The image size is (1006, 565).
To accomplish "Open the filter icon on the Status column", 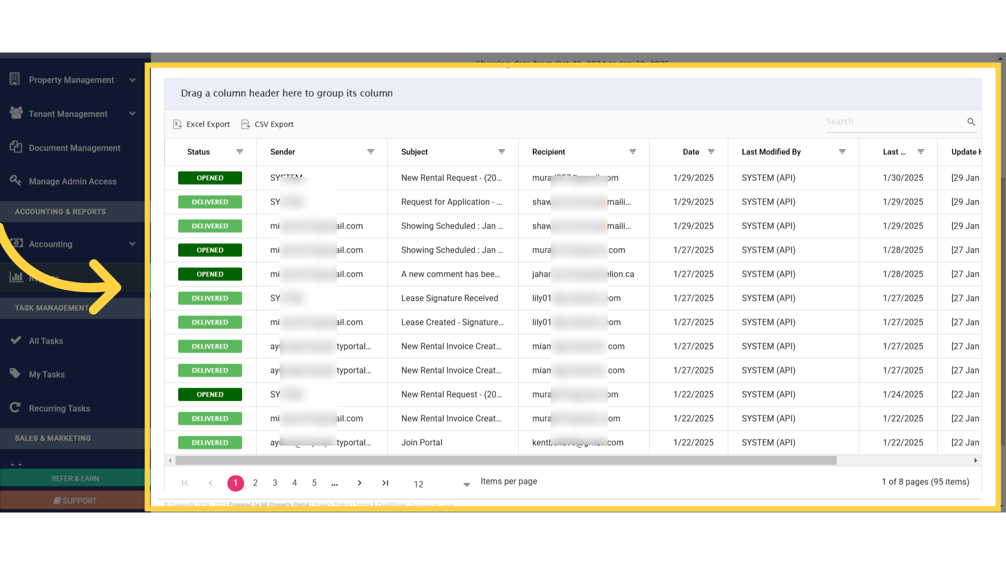I will [x=239, y=152].
